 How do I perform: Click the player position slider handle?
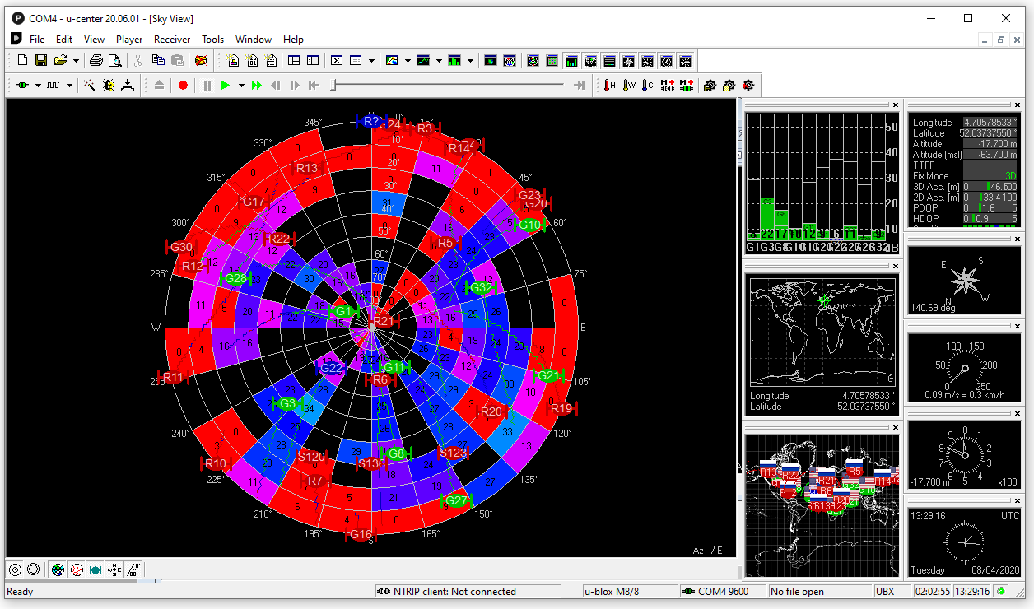333,85
